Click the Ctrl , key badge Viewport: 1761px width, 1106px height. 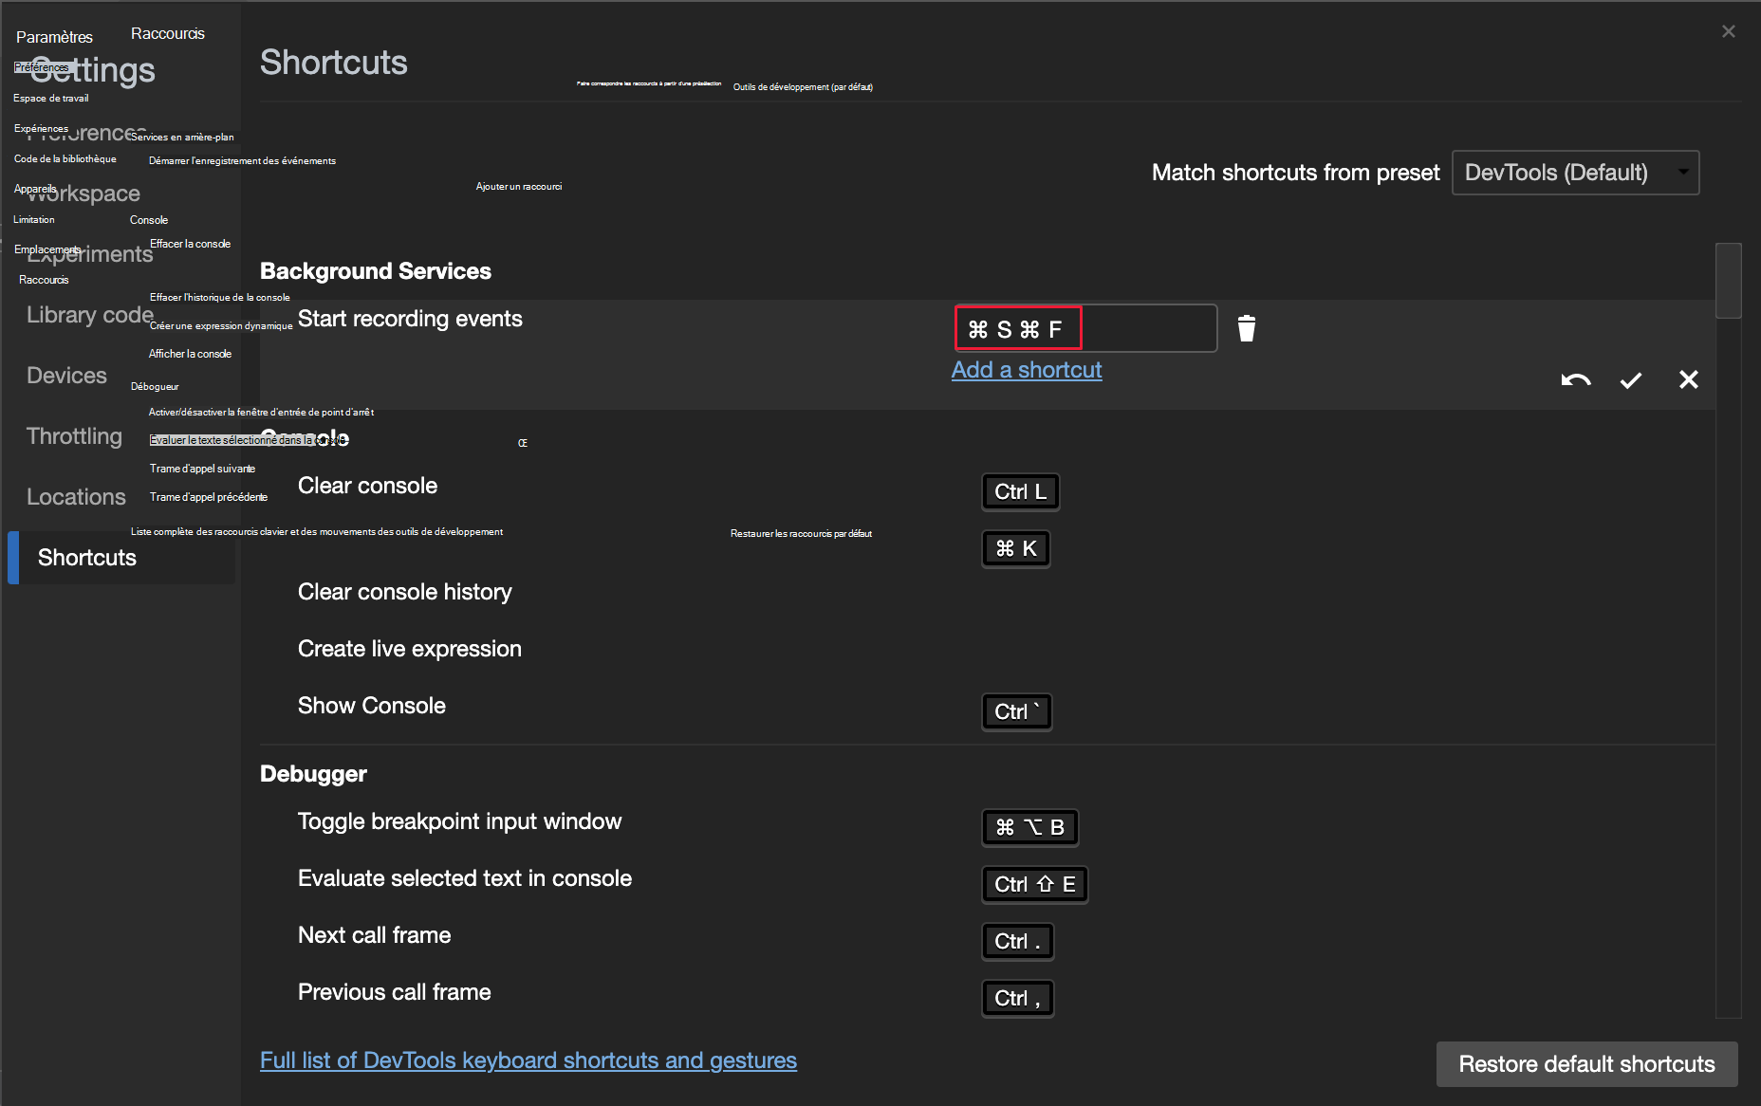click(1017, 999)
